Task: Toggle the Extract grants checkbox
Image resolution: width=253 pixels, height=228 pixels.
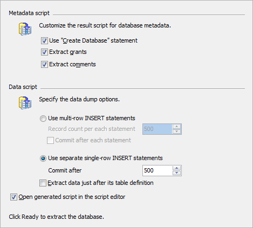Action: click(44, 52)
